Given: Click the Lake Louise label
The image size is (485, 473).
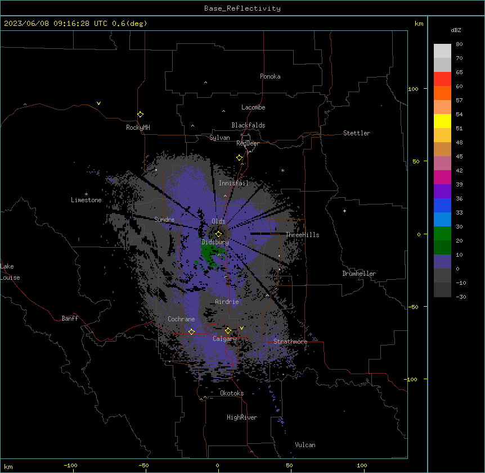Looking at the screenshot, I should 10,272.
